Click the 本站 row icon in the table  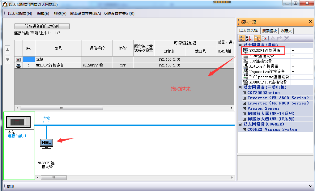pyautogui.click(x=18, y=60)
